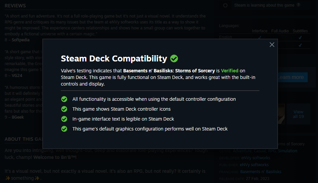
Task: Click the green Verified text in the description
Action: pos(229,71)
